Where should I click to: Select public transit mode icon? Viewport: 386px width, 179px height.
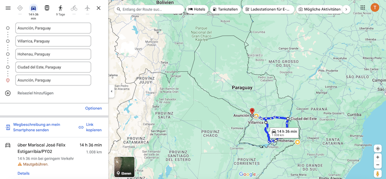(47, 8)
